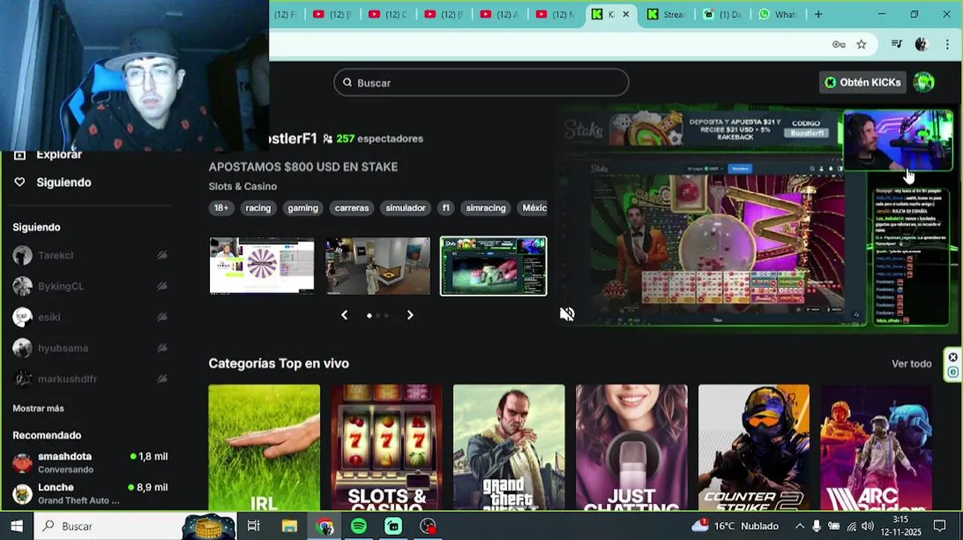Open the Grand Theft Auto category card

point(509,448)
